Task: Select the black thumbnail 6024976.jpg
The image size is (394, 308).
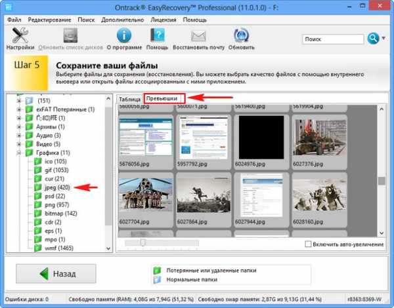Action: 261,142
